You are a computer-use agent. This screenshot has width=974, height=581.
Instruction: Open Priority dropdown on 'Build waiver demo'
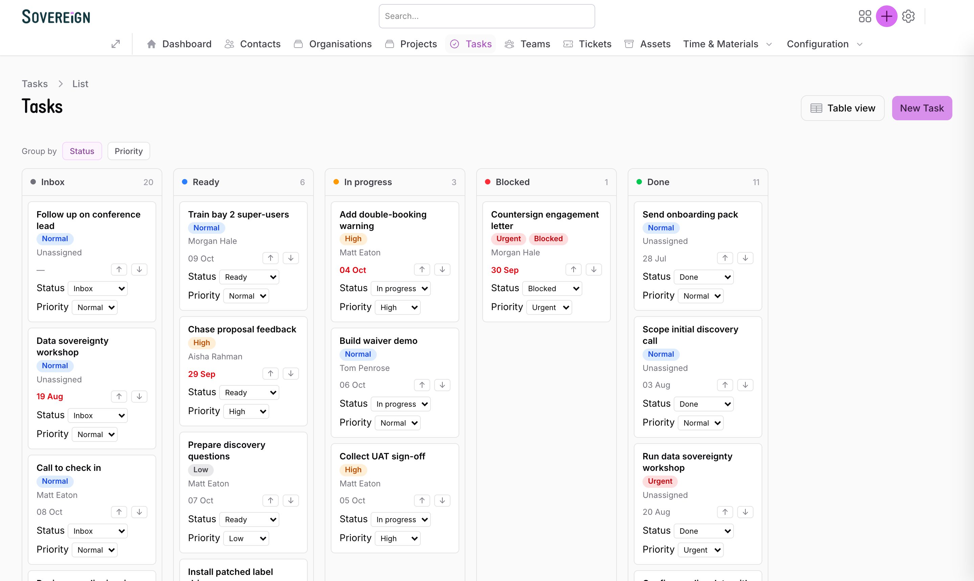pyautogui.click(x=398, y=423)
